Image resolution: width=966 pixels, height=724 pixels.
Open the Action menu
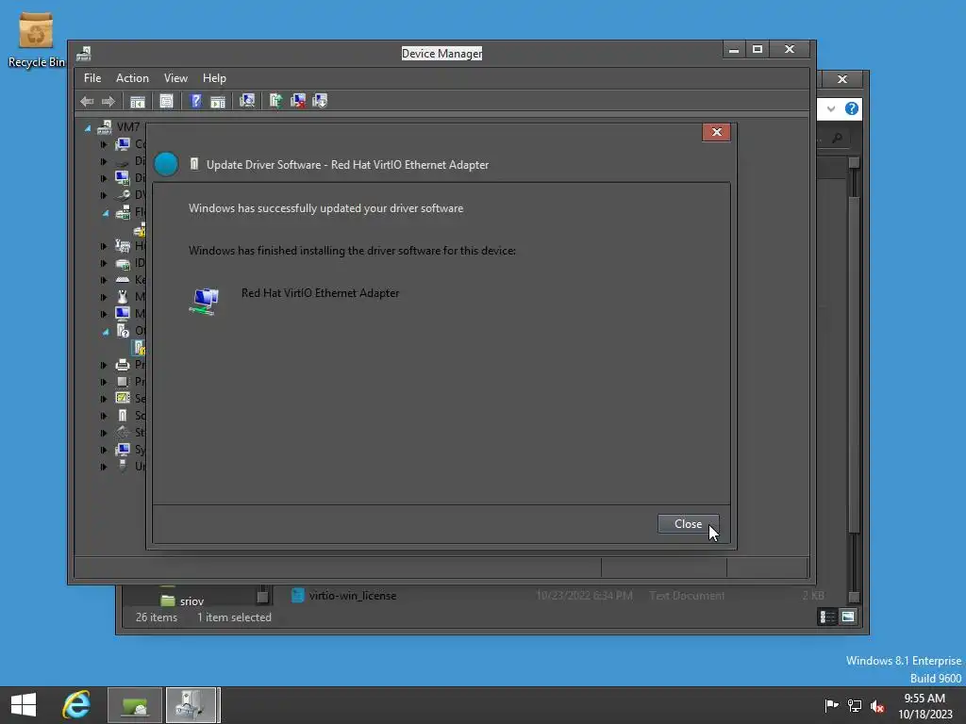132,78
